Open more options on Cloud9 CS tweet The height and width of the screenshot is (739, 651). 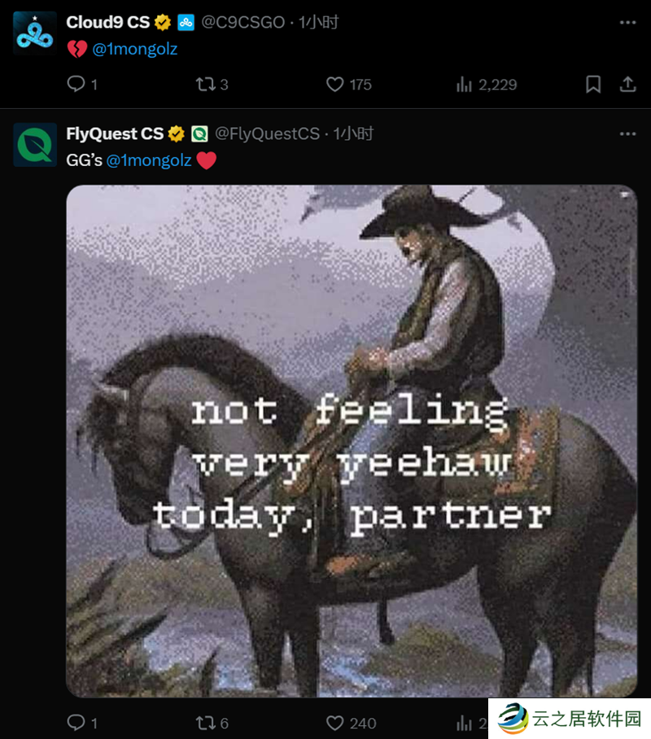(628, 22)
